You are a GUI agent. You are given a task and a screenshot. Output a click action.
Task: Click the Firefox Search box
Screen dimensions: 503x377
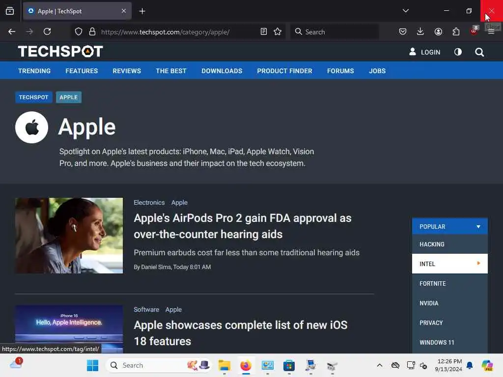334,32
